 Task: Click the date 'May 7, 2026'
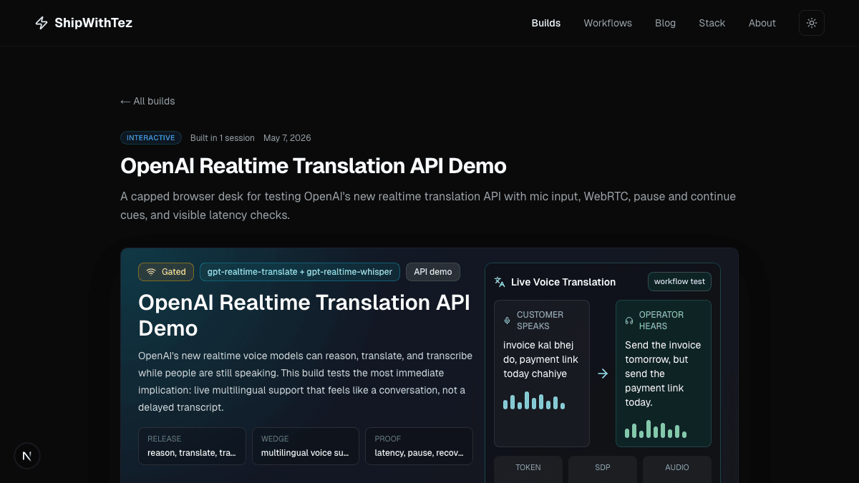pyautogui.click(x=287, y=138)
